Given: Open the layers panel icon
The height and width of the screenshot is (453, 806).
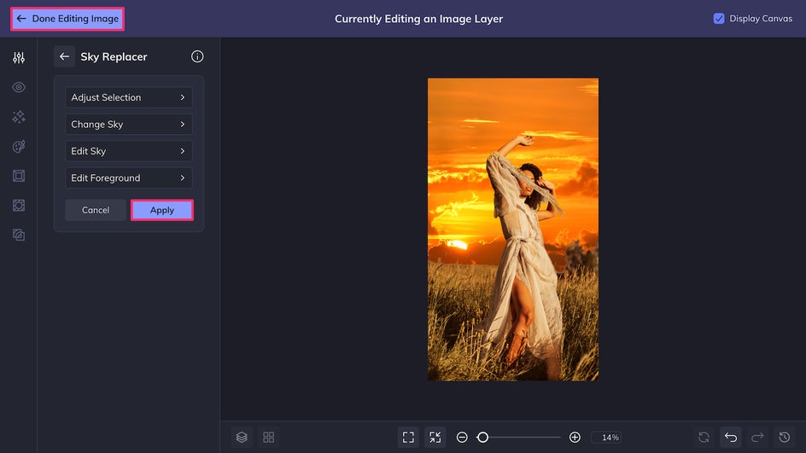Looking at the screenshot, I should 242,437.
